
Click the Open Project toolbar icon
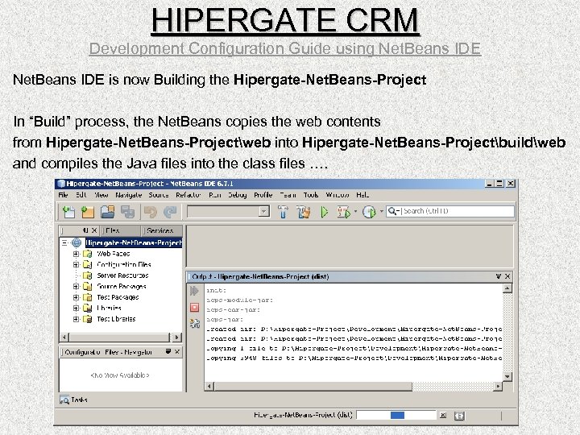pyautogui.click(x=107, y=212)
